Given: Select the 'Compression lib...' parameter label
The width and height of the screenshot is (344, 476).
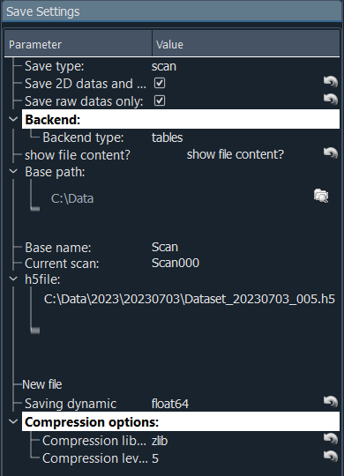Looking at the screenshot, I should (94, 441).
